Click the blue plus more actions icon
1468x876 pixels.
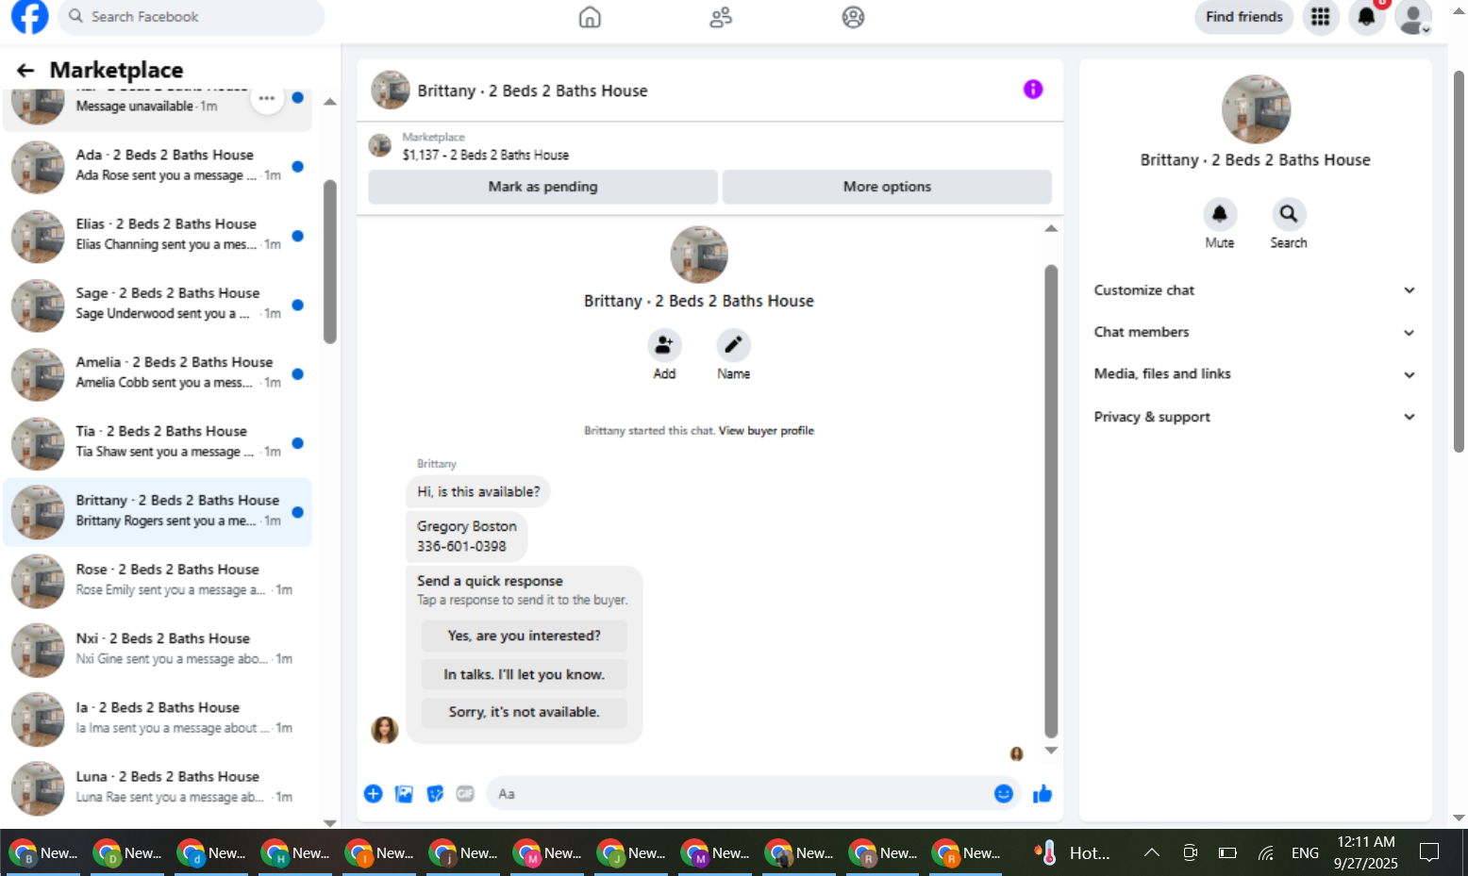pyautogui.click(x=374, y=794)
